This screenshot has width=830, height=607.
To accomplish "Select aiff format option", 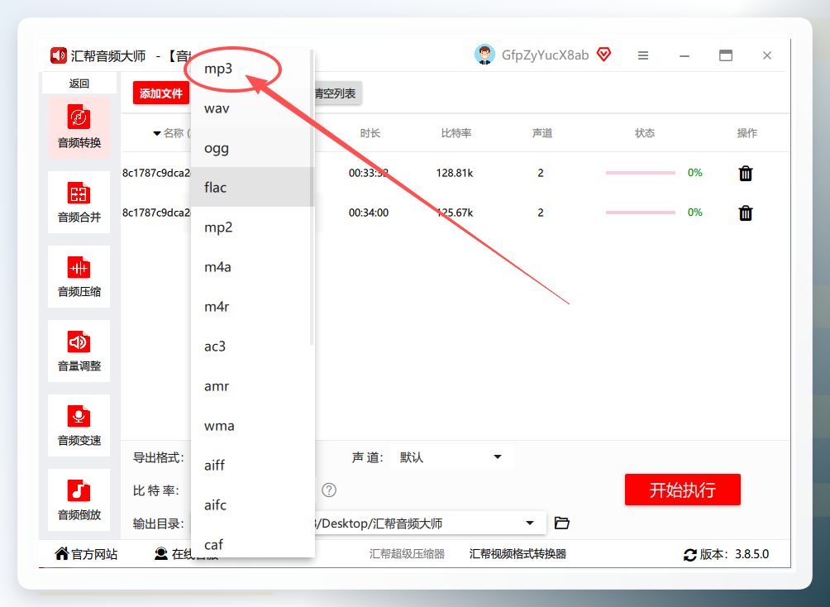I will [x=250, y=466].
